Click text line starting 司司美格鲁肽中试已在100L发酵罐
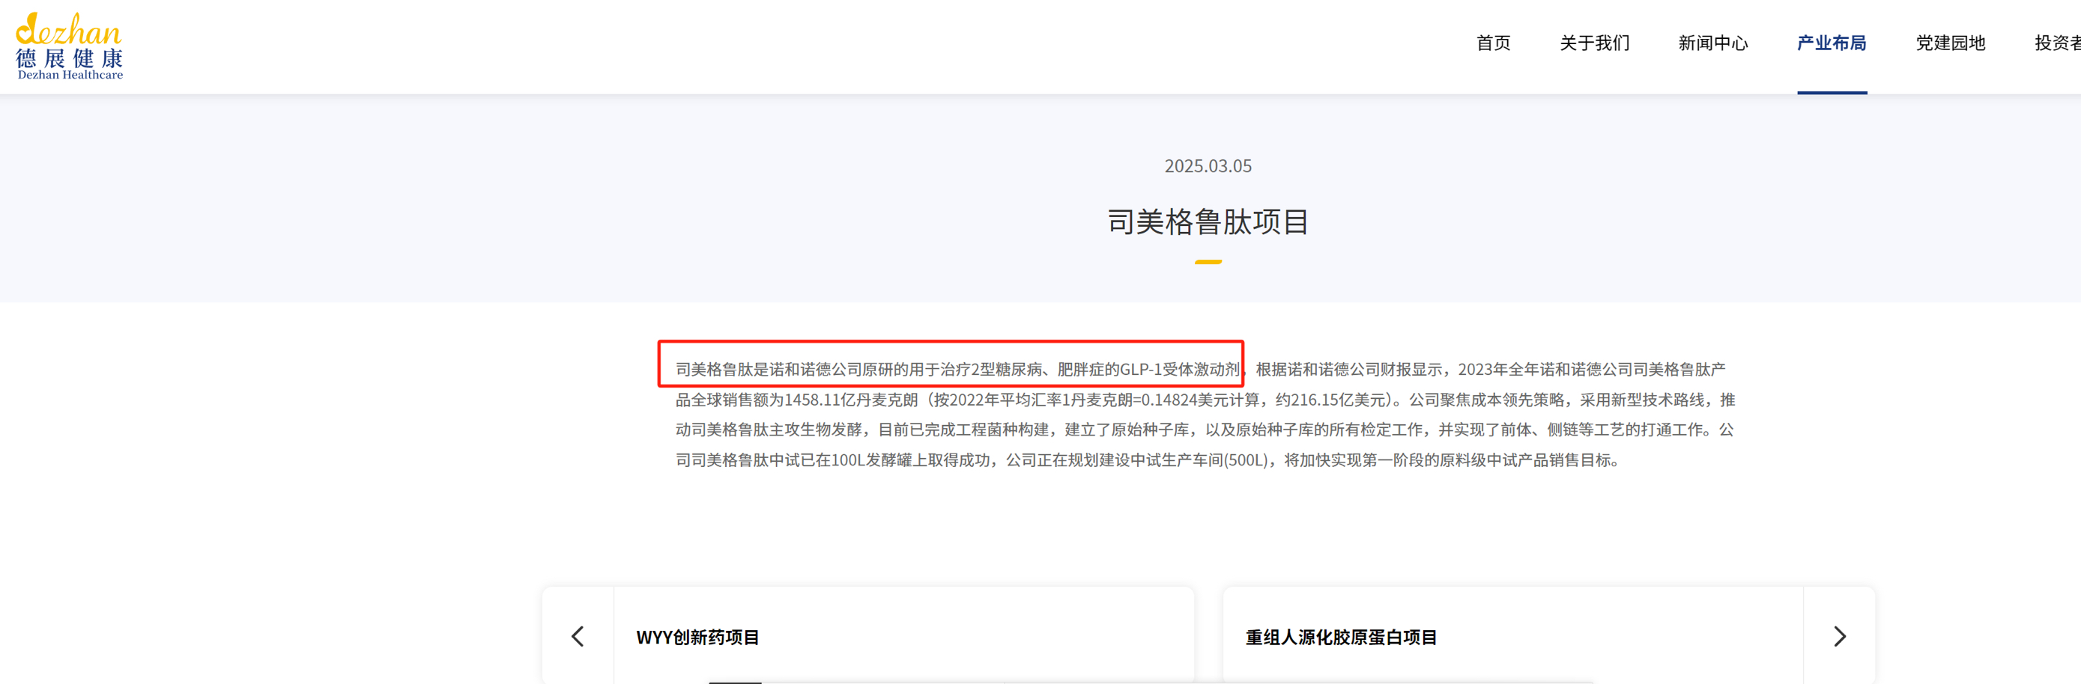2081x684 pixels. (x=1147, y=459)
